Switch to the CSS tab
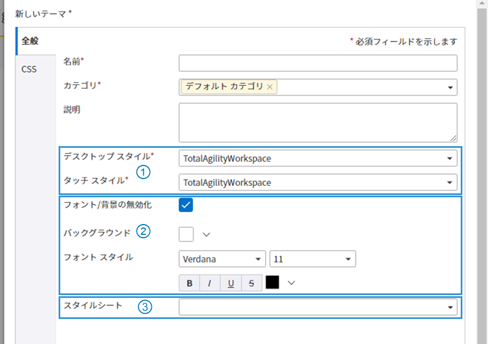The width and height of the screenshot is (488, 344). click(29, 69)
